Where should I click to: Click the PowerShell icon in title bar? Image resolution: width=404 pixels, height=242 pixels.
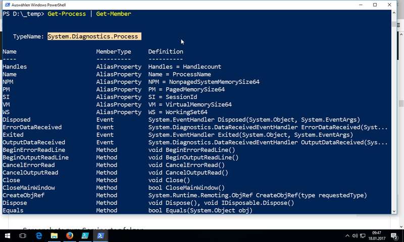click(7, 5)
